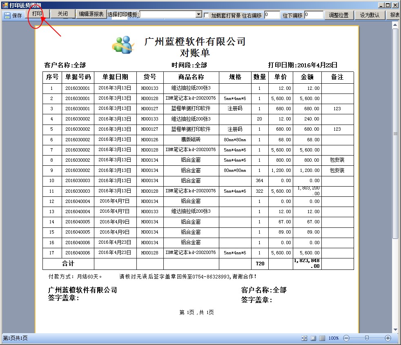Click date 2016年4月9日 in row 14
Image resolution: width=401 pixels, height=345 pixels.
(x=115, y=222)
